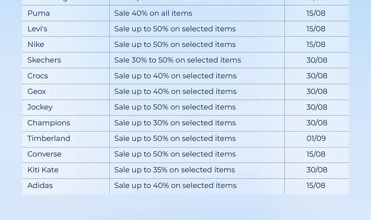Screen dimensions: 371x220
Task: Click Jockey's 30/08 date cell
Action: pos(317,107)
